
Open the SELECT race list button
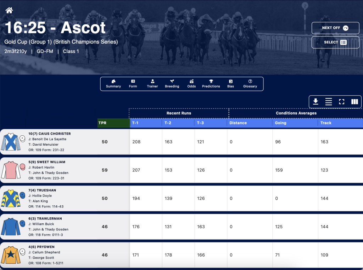tap(335, 42)
